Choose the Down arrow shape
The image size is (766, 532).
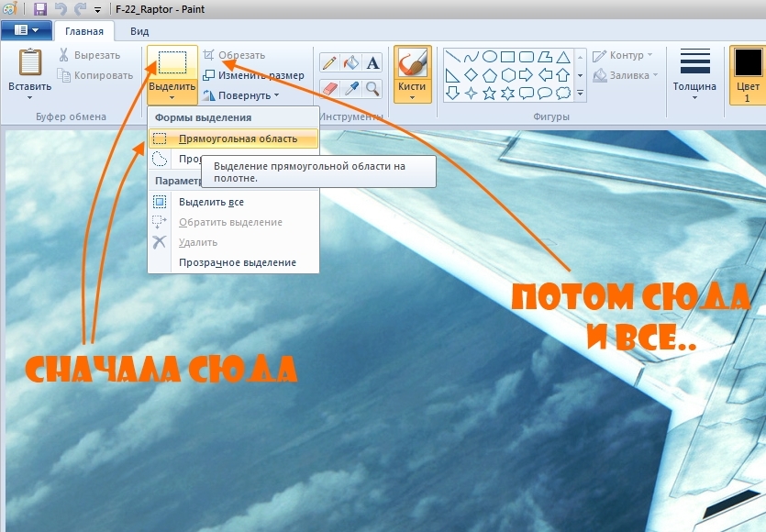tap(452, 93)
